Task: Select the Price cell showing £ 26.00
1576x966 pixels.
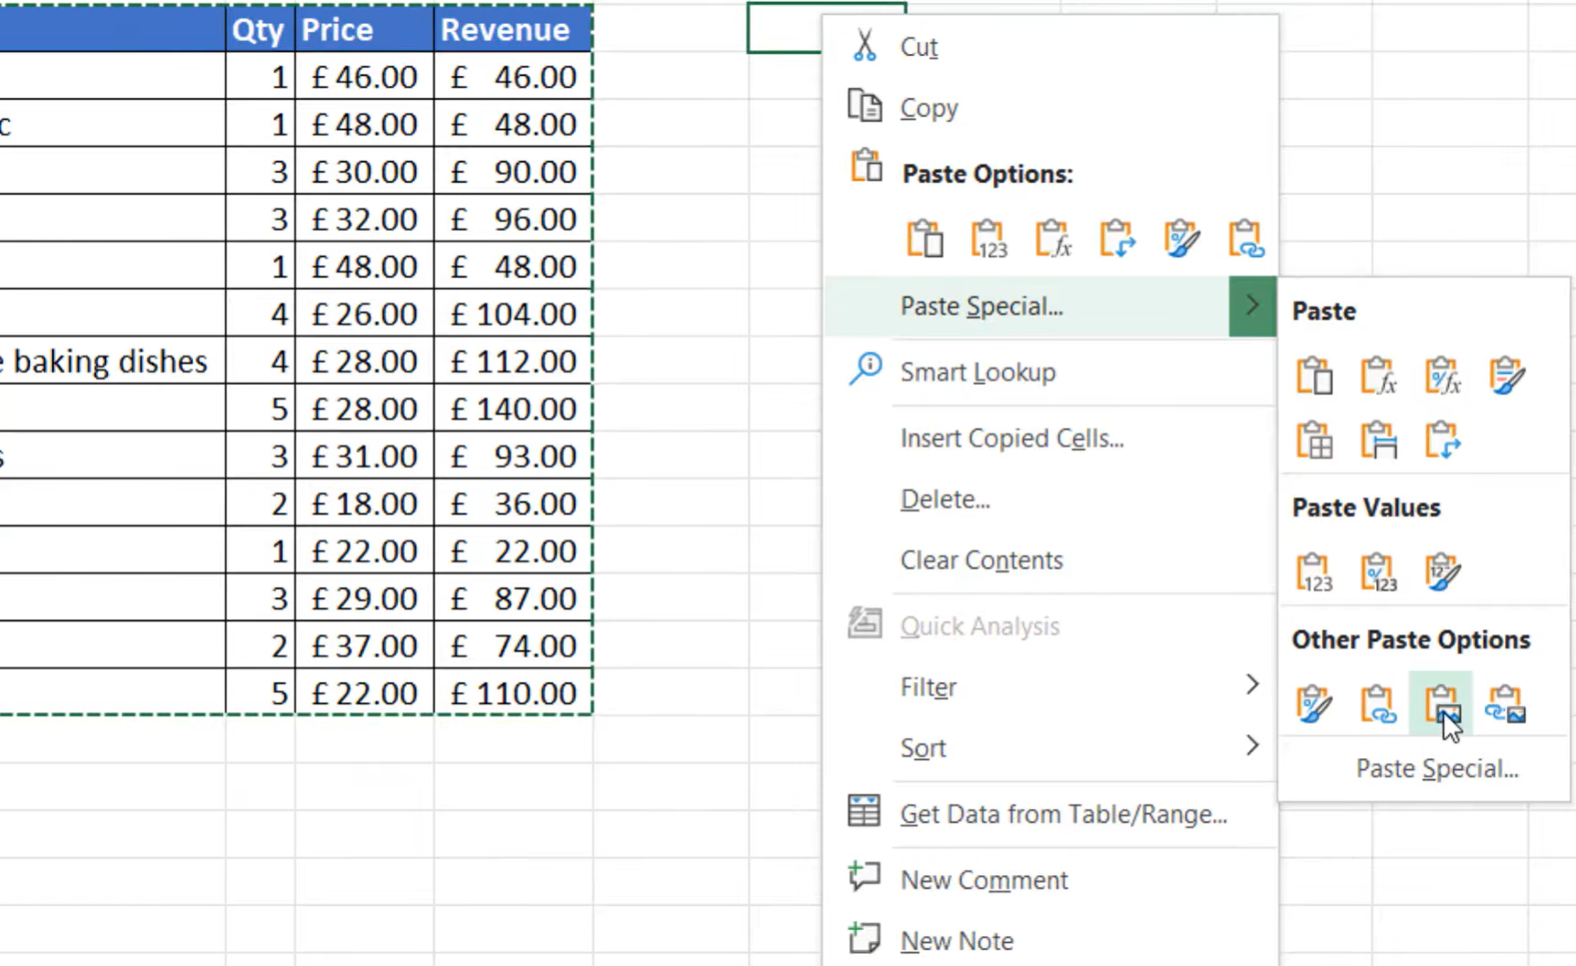Action: 364,314
